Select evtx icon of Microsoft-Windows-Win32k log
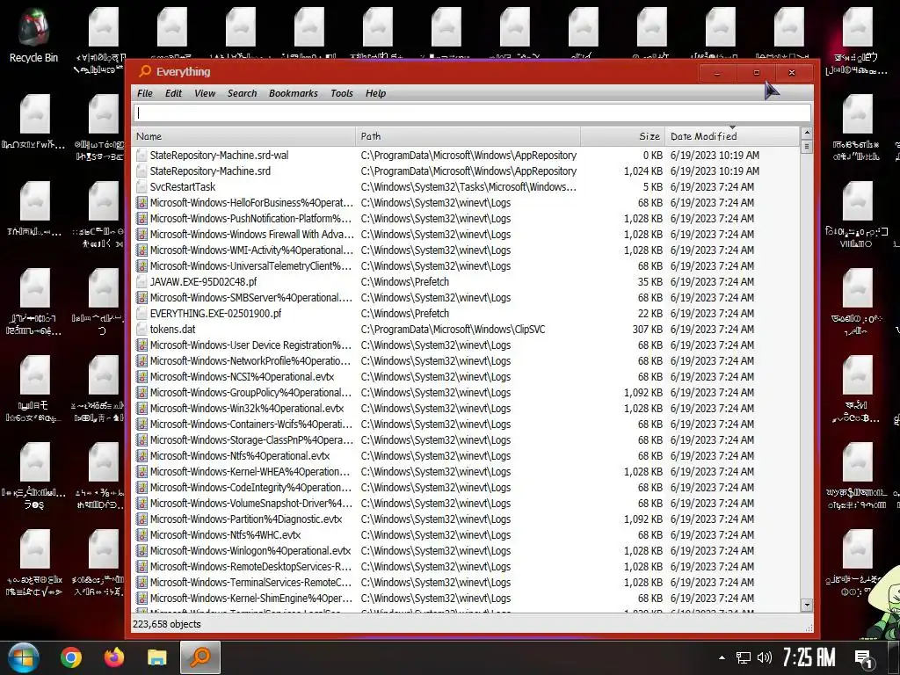This screenshot has width=900, height=675. coord(142,409)
